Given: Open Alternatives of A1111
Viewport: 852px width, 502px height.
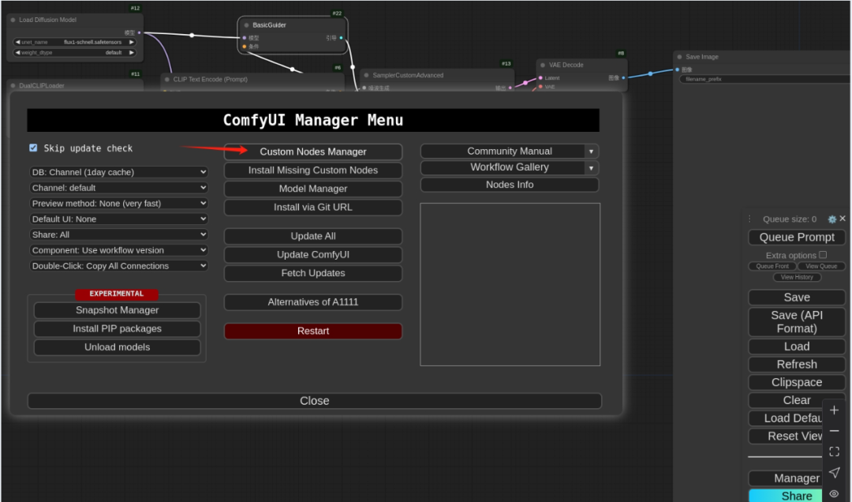Looking at the screenshot, I should pyautogui.click(x=313, y=302).
